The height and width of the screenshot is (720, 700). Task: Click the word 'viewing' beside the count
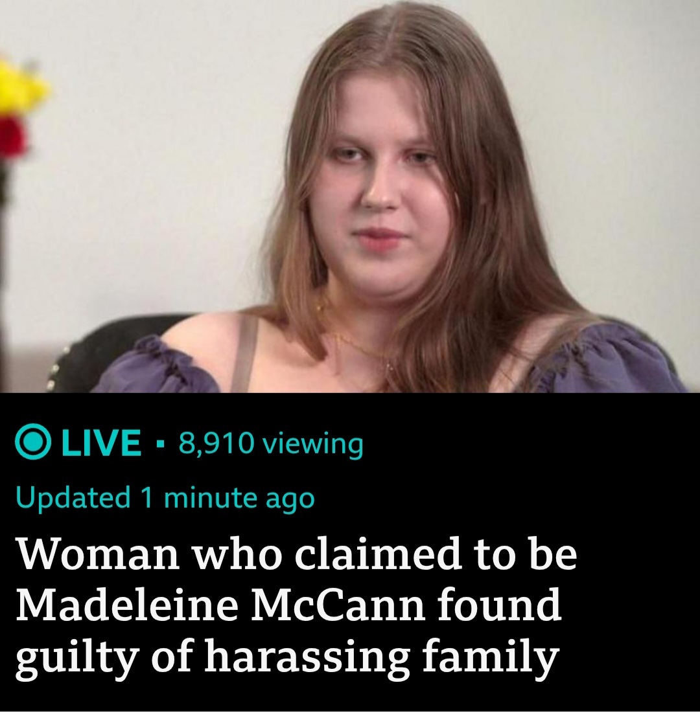click(x=312, y=445)
